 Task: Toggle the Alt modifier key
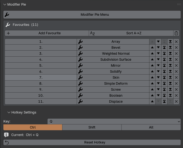pyautogui.click(x=151, y=127)
